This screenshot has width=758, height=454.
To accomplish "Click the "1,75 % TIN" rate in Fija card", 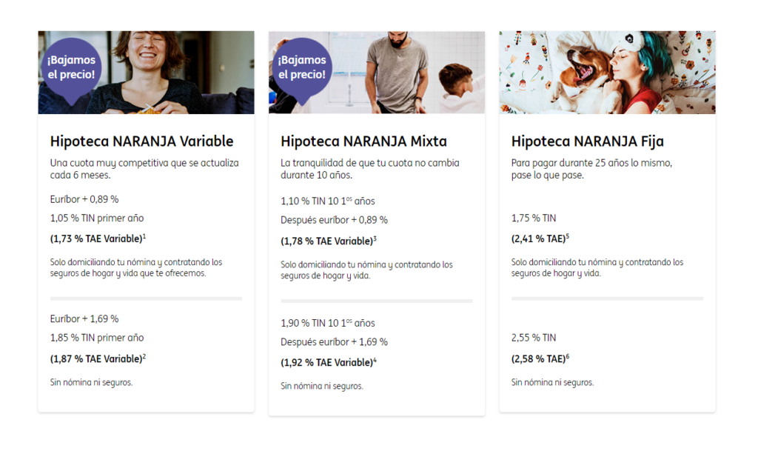I will (x=533, y=218).
